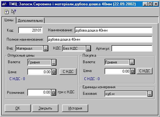Click the Базовая field showing куб.м
The width and height of the screenshot is (160, 117).
(x=126, y=94)
